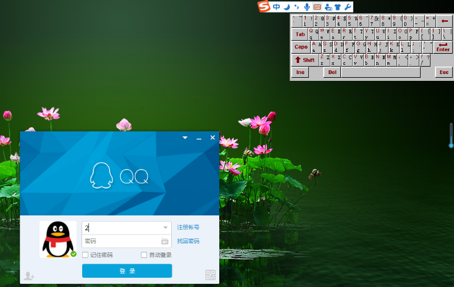The image size is (454, 287).
Task: Click the Sogou input method logo
Action: pyautogui.click(x=264, y=7)
